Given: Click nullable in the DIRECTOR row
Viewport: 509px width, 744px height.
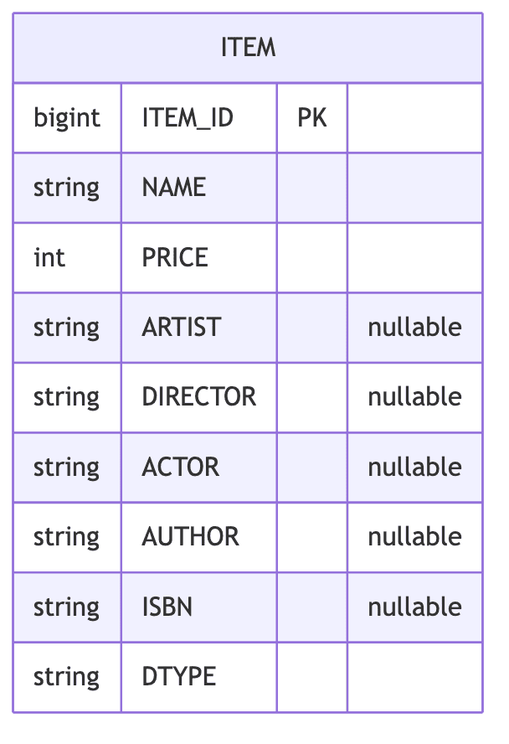Looking at the screenshot, I should click(x=414, y=396).
